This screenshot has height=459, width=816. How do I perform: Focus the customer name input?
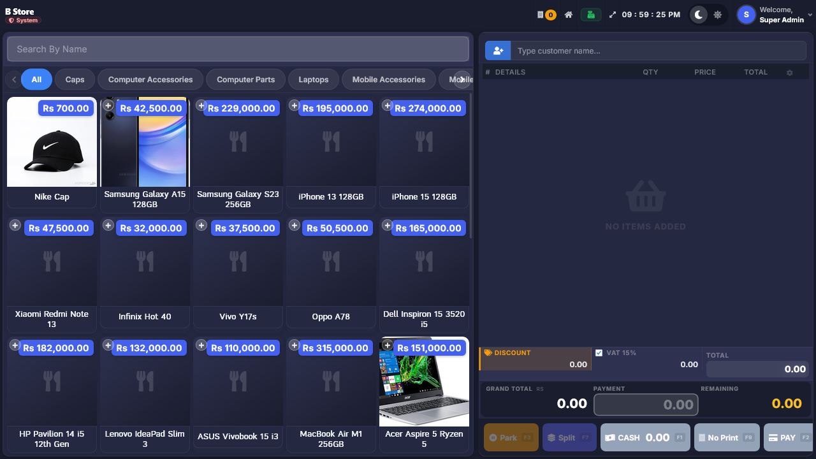pos(659,51)
